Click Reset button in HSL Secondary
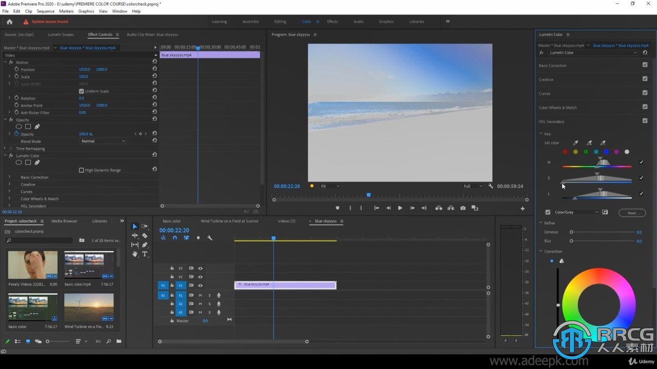The width and height of the screenshot is (657, 369). pyautogui.click(x=632, y=213)
